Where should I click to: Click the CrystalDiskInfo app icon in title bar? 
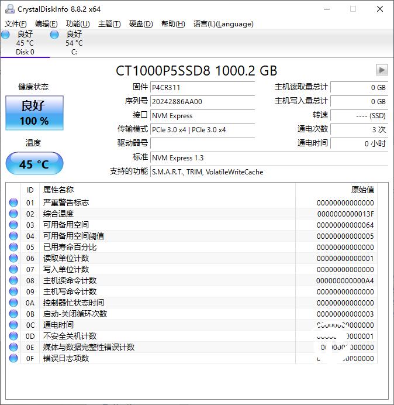[x=9, y=9]
